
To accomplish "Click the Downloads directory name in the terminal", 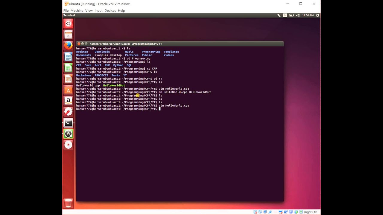I will pos(102,52).
